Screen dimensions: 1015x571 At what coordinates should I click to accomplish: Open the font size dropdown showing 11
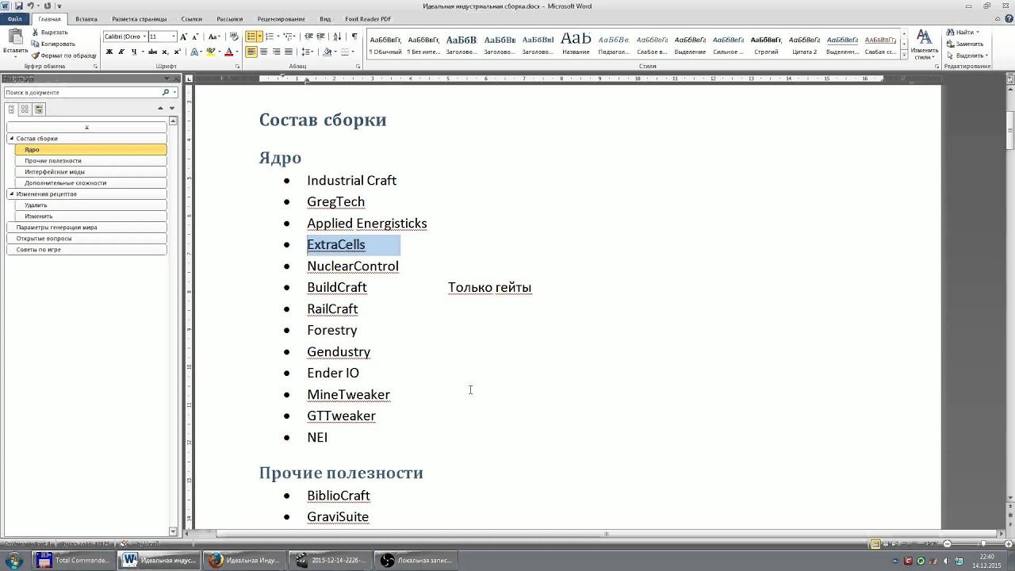pyautogui.click(x=174, y=36)
